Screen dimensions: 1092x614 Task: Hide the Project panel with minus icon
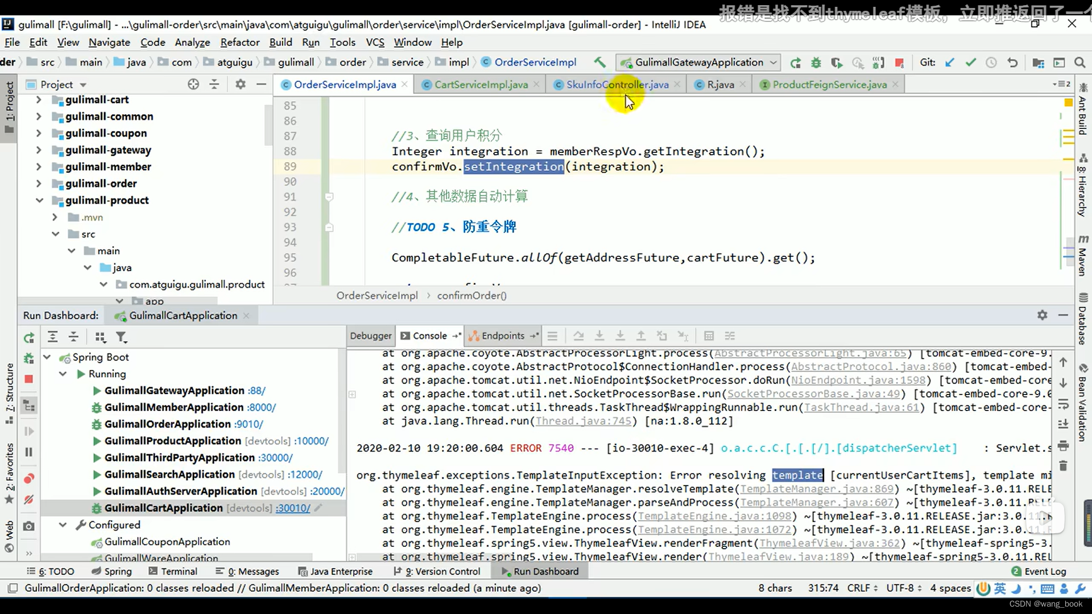(x=261, y=84)
